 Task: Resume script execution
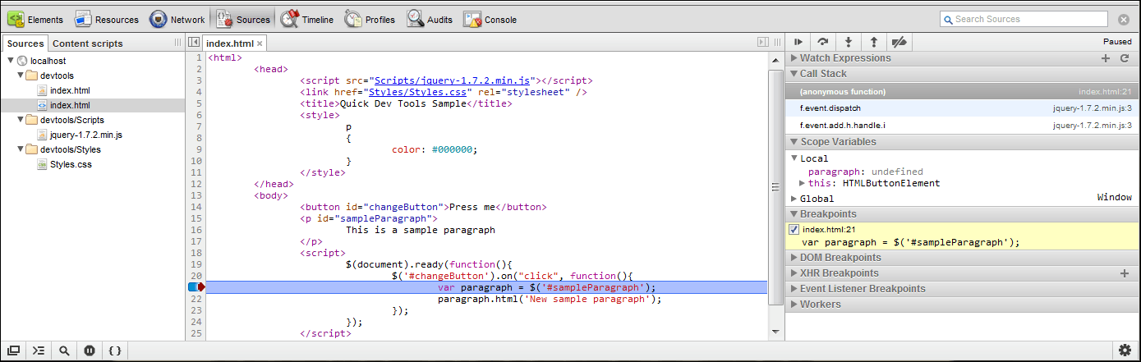[x=798, y=42]
